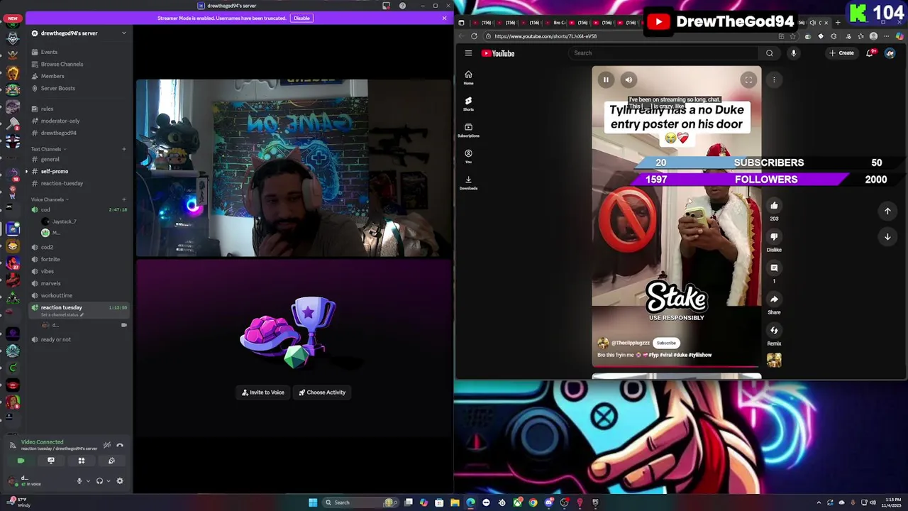This screenshot has height=511, width=908.
Task: Collapse the Voice Channels category
Action: point(50,199)
